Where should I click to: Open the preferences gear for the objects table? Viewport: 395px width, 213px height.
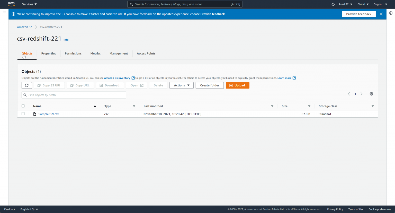[371, 94]
